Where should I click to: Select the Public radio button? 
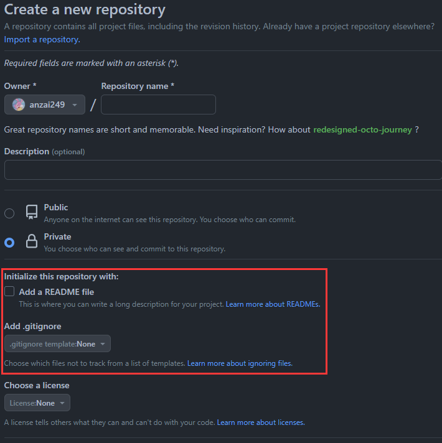click(x=9, y=213)
